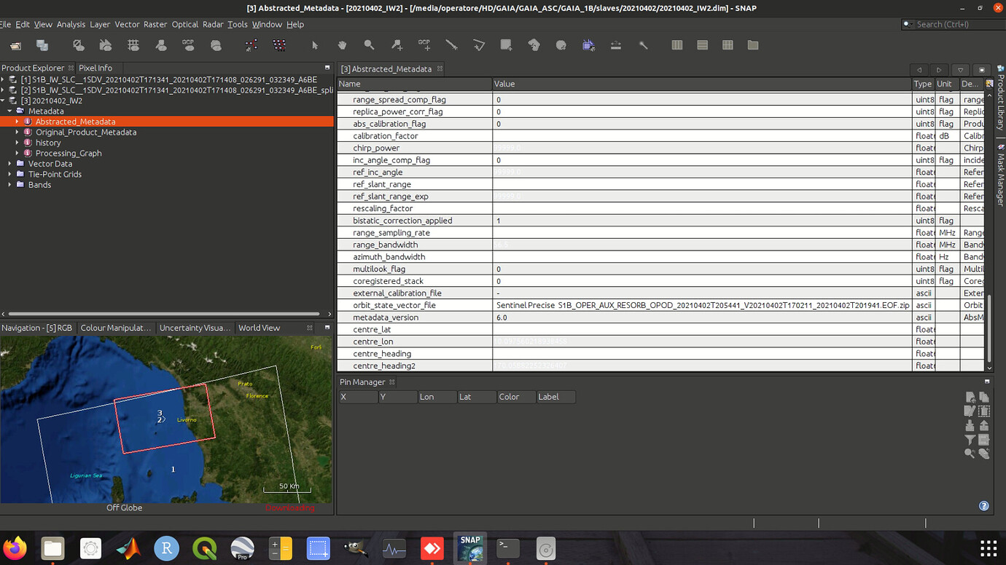The image size is (1006, 565).
Task: Click the GCP placing tool icon
Action: 424,45
